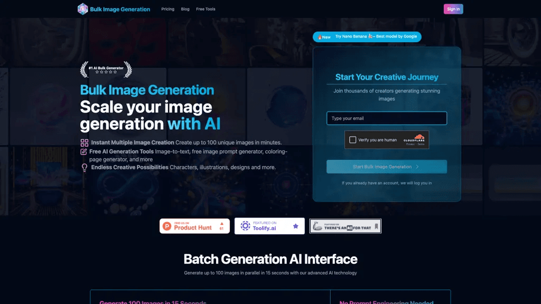The image size is (541, 304).
Task: Open There's An AI For That badge
Action: tap(346, 226)
